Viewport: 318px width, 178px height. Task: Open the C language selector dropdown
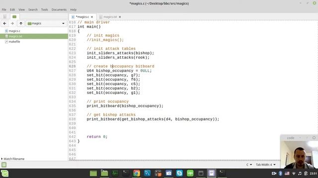coord(249,165)
